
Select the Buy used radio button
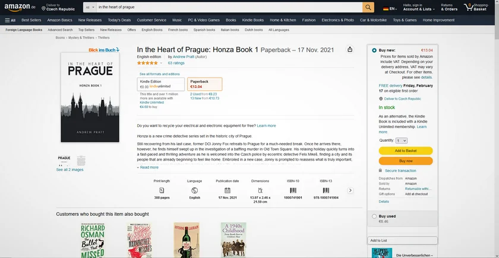374,216
